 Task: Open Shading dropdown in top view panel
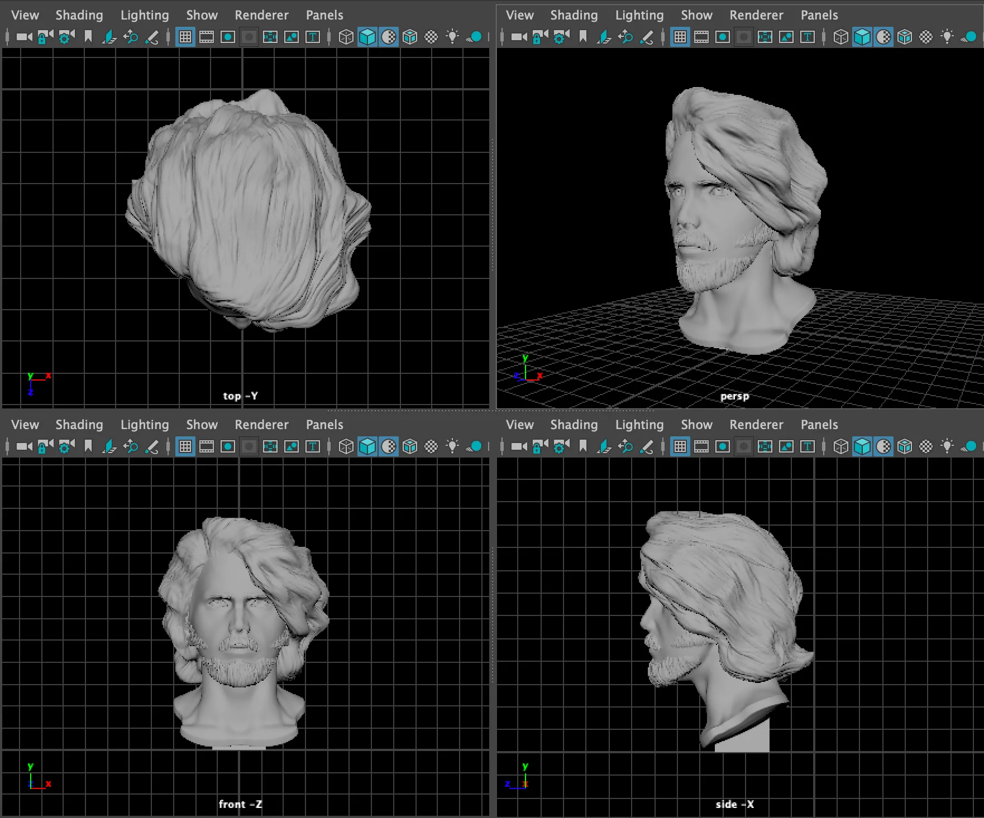point(79,15)
